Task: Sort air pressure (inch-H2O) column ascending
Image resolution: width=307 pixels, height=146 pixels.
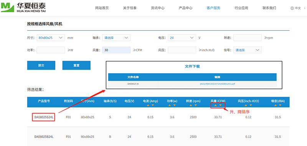Action: coord(246,105)
